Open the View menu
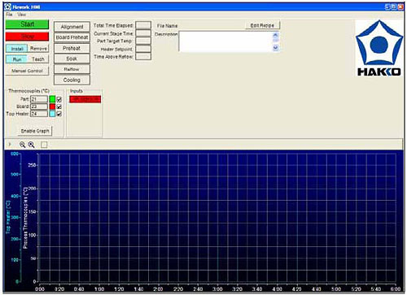This screenshot has height=295, width=407. pos(22,15)
